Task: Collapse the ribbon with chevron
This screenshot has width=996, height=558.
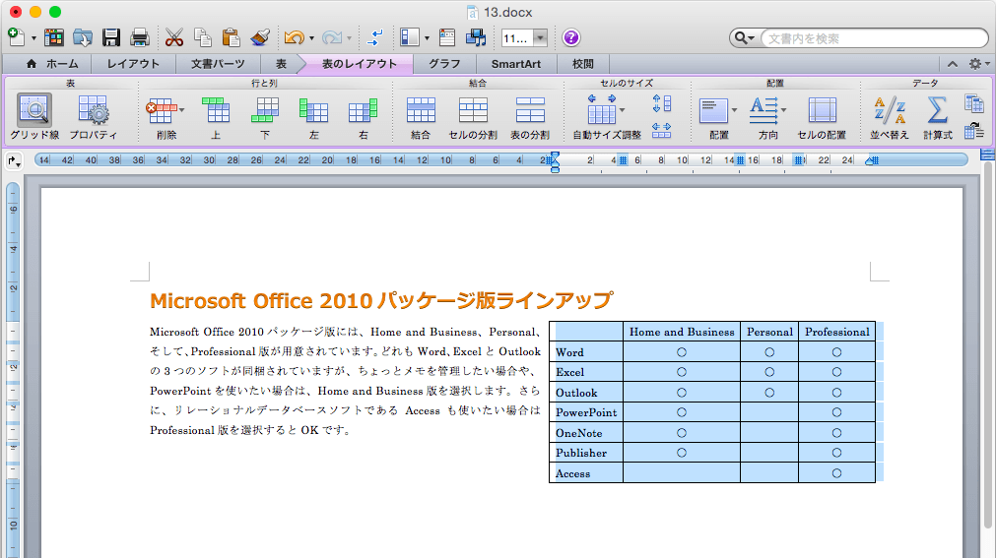Action: (x=953, y=64)
